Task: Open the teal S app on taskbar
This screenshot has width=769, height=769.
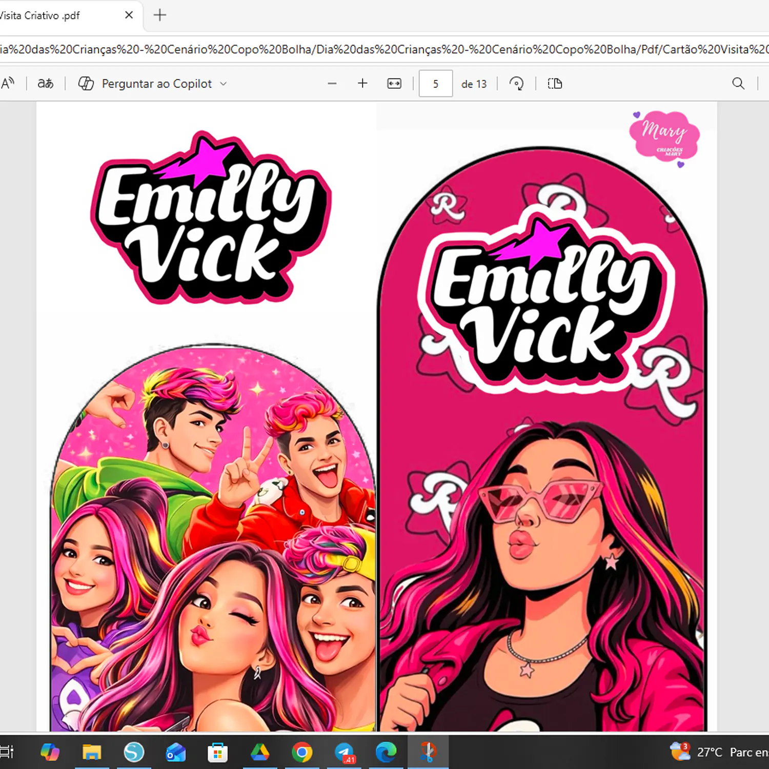Action: click(134, 752)
